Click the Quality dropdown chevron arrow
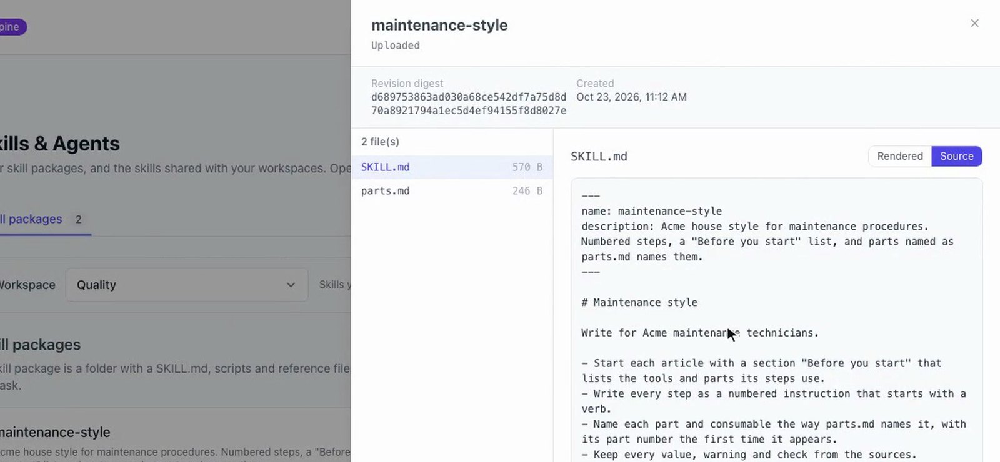This screenshot has height=462, width=1000. (291, 285)
